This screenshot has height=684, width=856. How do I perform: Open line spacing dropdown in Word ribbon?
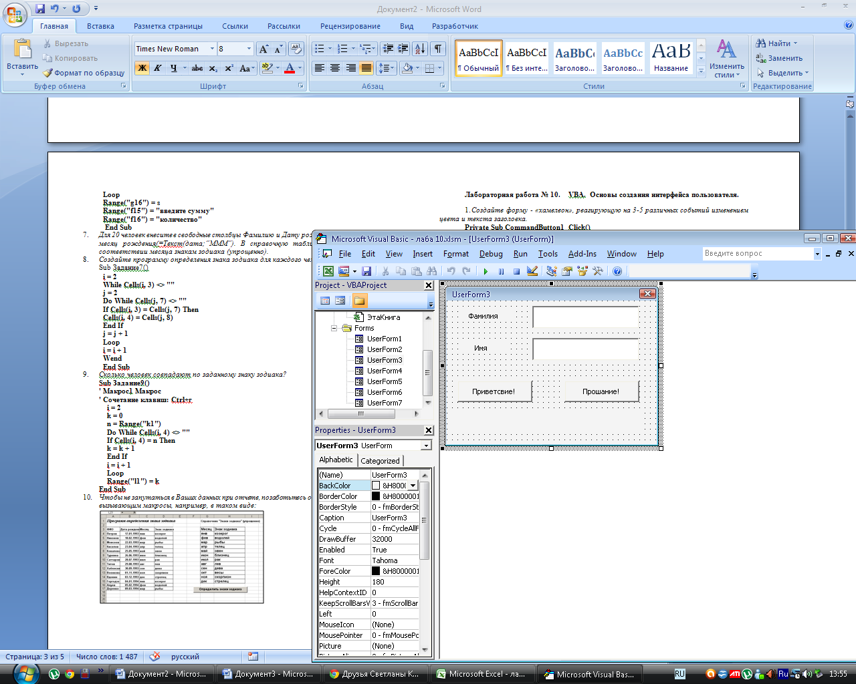point(387,68)
